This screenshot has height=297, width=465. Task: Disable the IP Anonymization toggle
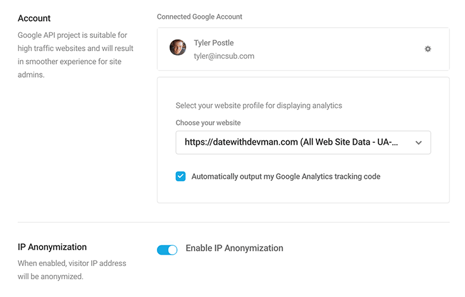coord(167,250)
